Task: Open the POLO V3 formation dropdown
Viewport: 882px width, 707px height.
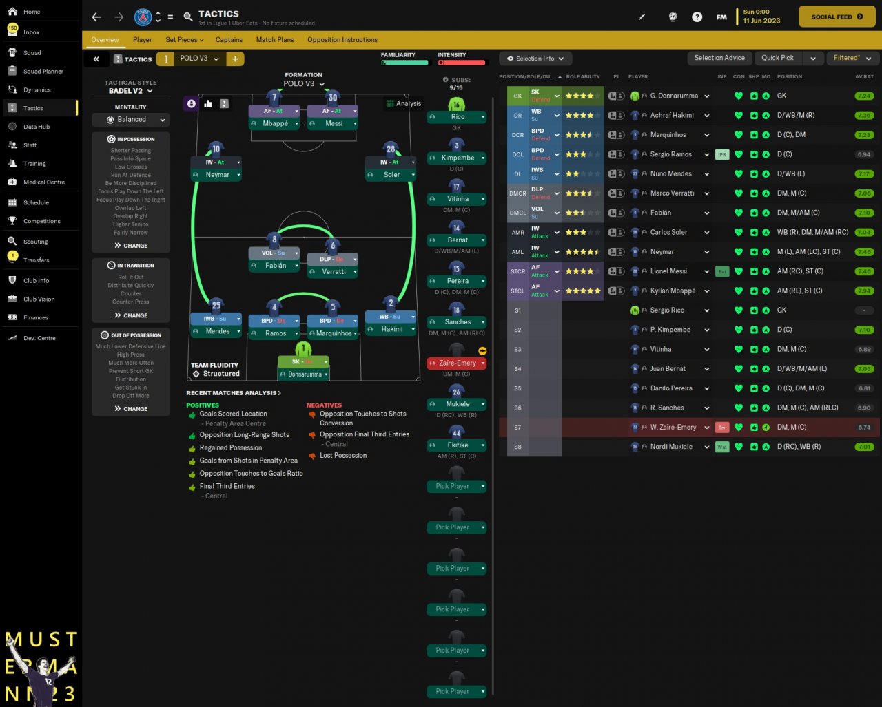Action: (x=304, y=84)
